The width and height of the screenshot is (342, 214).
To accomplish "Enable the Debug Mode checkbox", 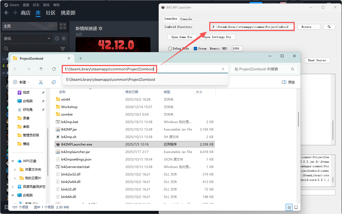I will pyautogui.click(x=170, y=48).
